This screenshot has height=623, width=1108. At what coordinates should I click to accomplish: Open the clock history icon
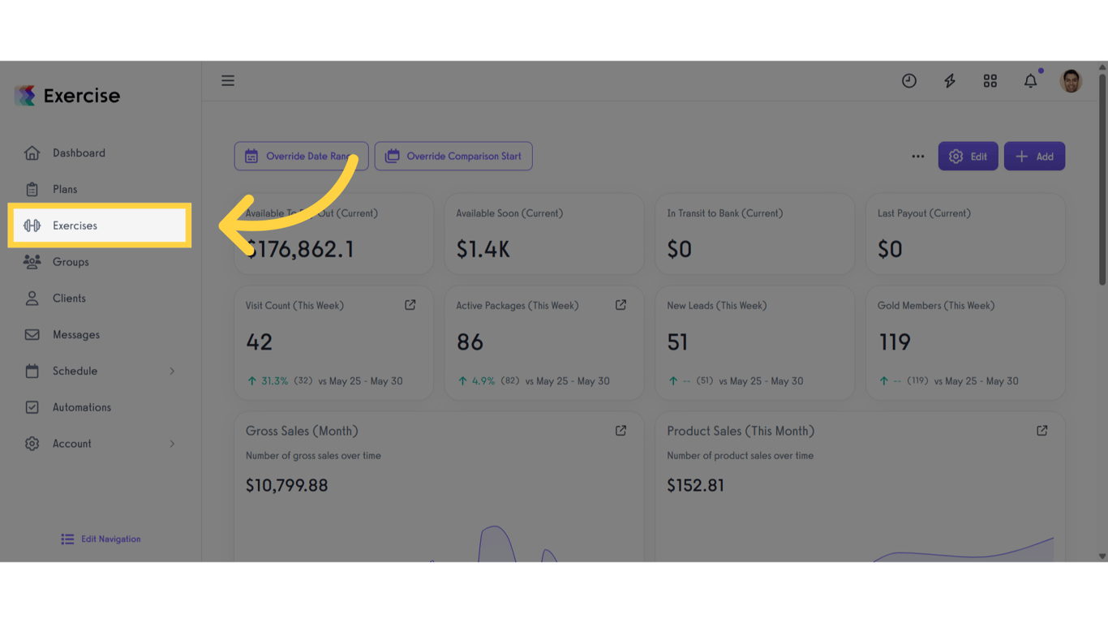coord(909,80)
